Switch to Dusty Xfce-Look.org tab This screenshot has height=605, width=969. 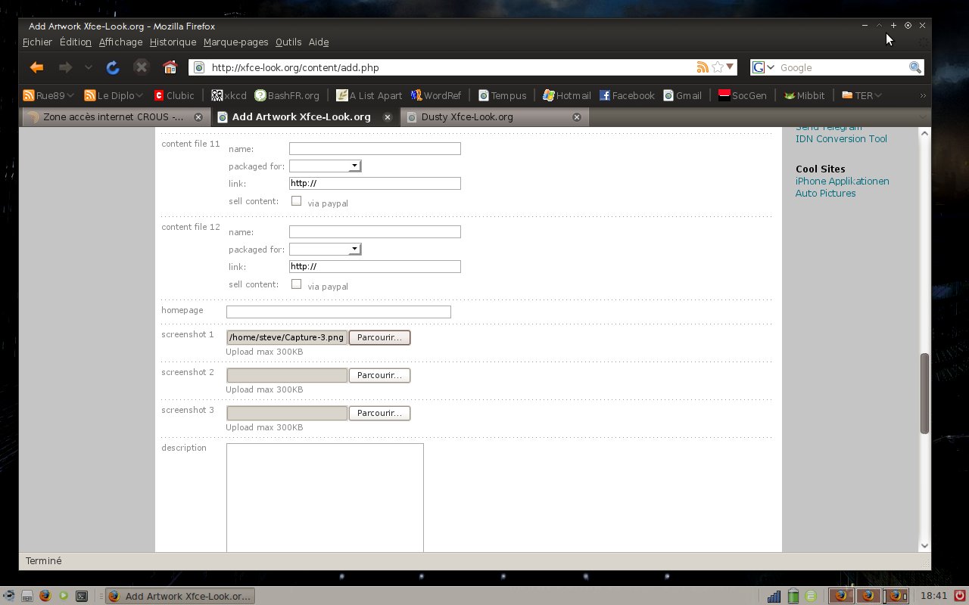click(x=494, y=117)
